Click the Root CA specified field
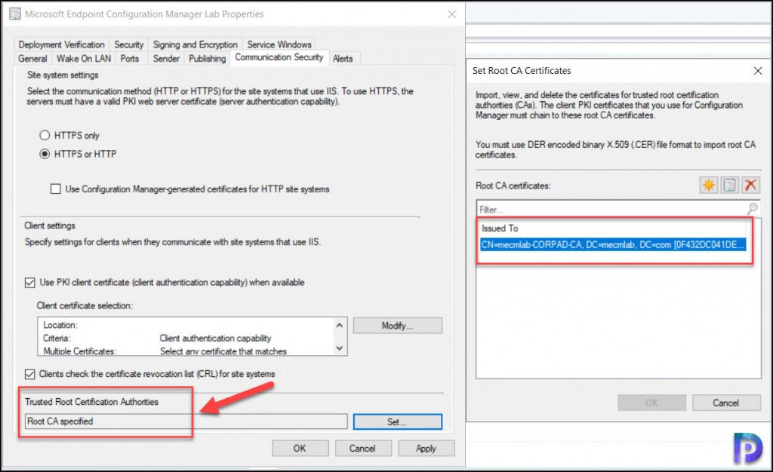 [x=186, y=421]
